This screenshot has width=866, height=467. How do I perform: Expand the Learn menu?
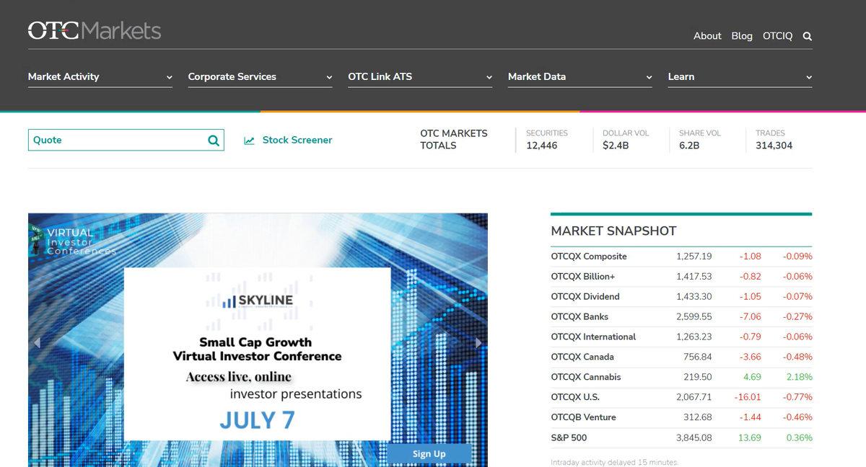[740, 77]
